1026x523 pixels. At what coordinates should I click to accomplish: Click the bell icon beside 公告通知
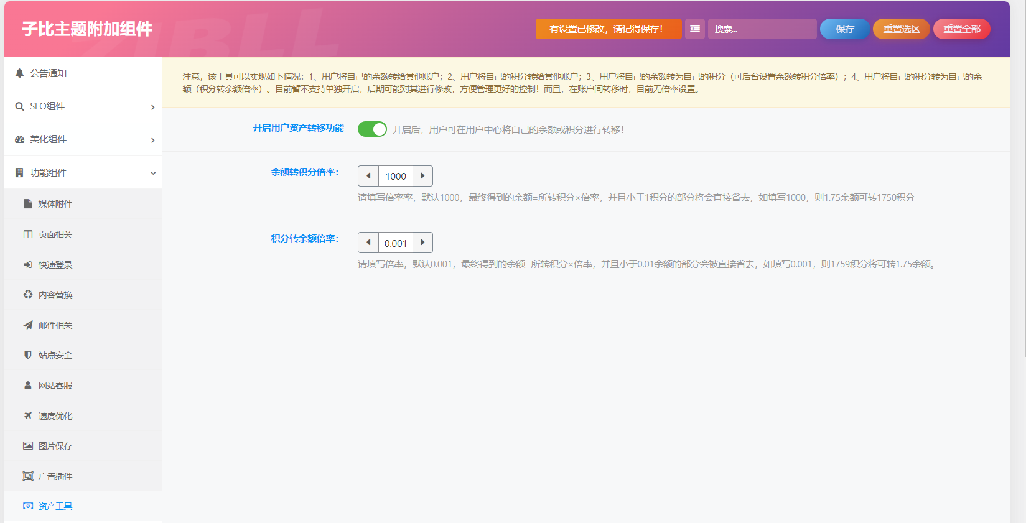[x=19, y=73]
